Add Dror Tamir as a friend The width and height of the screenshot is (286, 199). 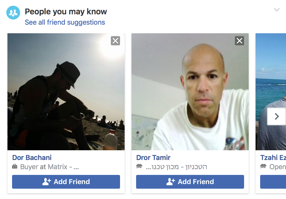[x=190, y=182]
